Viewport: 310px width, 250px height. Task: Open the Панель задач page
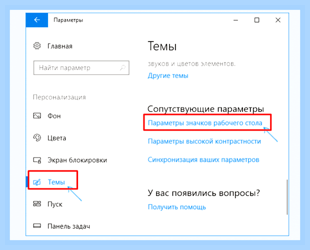point(68,226)
